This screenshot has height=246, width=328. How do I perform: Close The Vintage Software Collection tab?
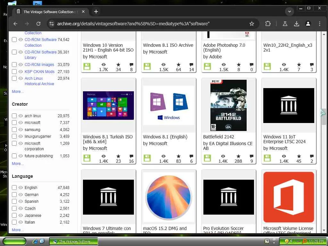83,12
